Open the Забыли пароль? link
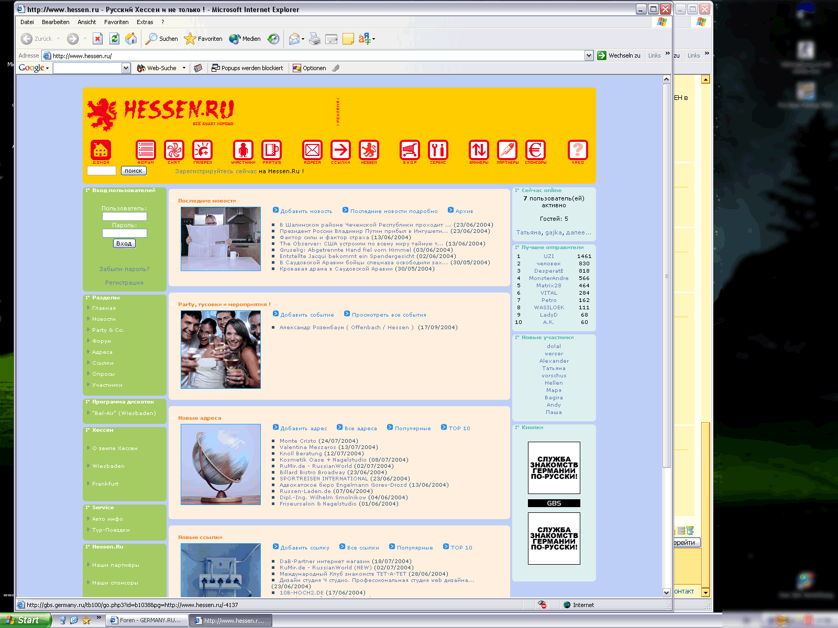This screenshot has height=628, width=838. (125, 269)
